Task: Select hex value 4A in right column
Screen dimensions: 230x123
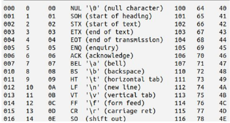Action: coord(223,88)
